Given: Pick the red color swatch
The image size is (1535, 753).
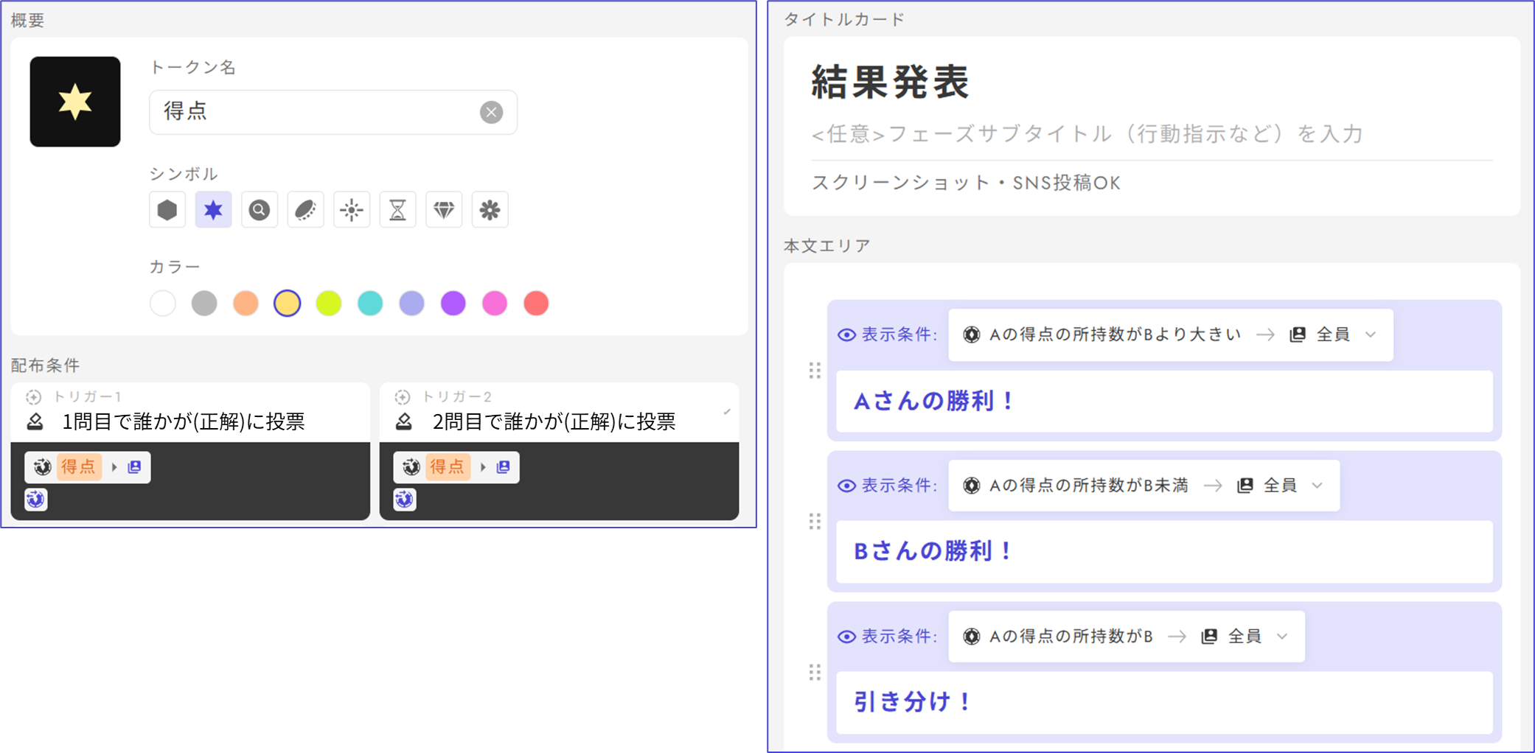Looking at the screenshot, I should click(536, 303).
